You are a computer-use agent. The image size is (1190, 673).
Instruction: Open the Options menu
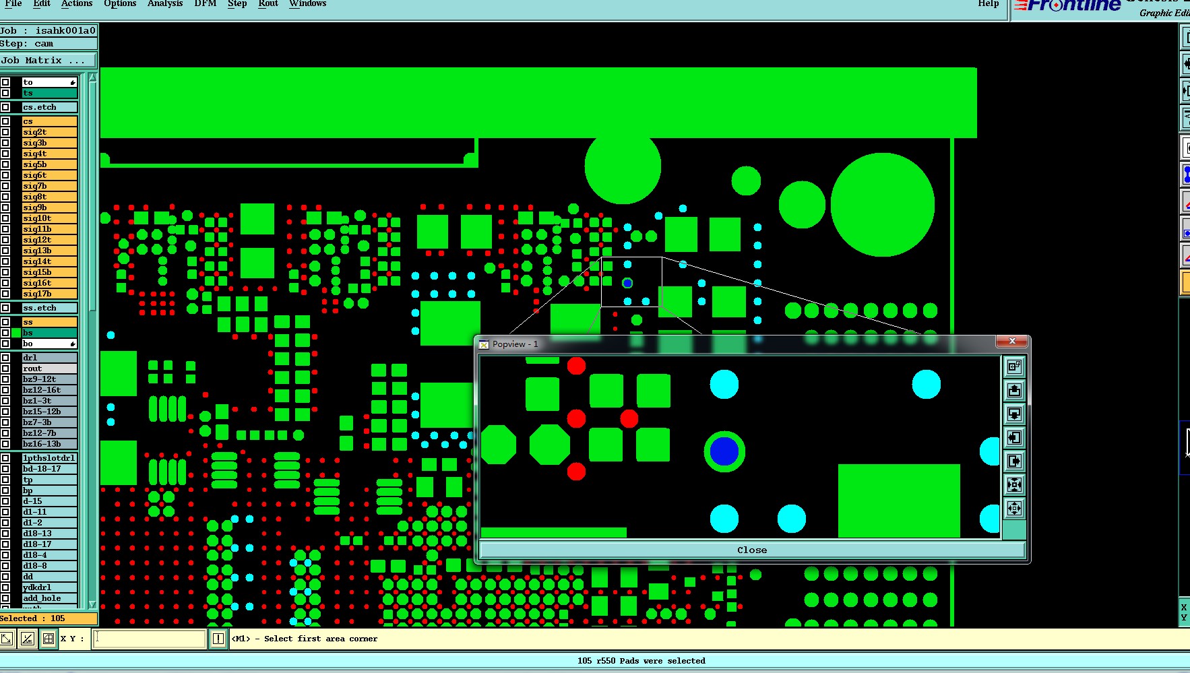point(120,3)
